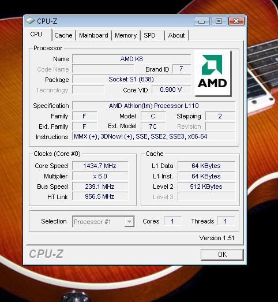This screenshot has height=302, width=278.
Task: Switch to the Cache tab
Action: (63, 35)
